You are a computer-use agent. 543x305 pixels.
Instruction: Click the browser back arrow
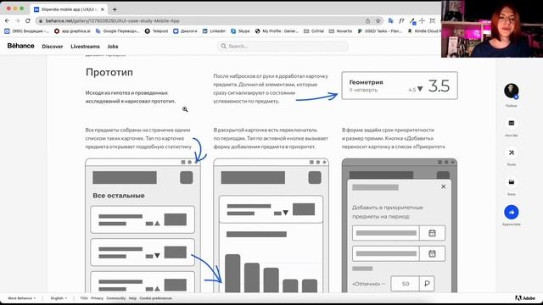[x=8, y=20]
